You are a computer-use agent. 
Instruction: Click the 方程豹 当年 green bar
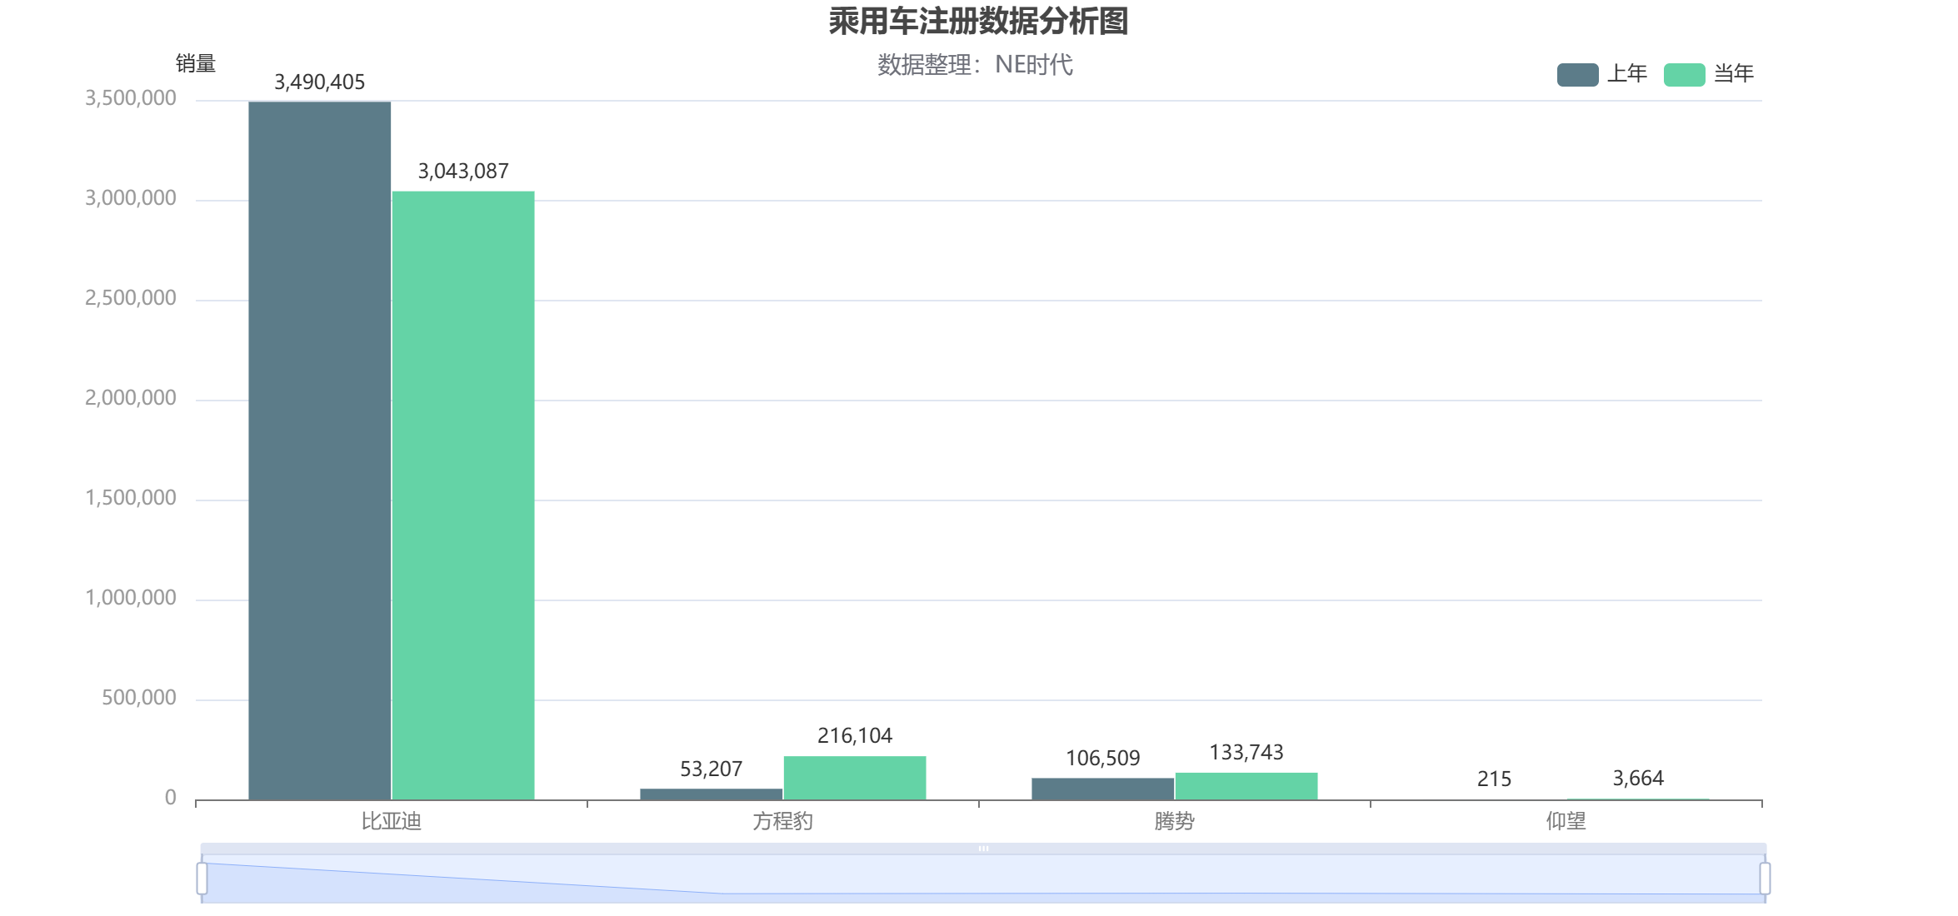tap(855, 778)
